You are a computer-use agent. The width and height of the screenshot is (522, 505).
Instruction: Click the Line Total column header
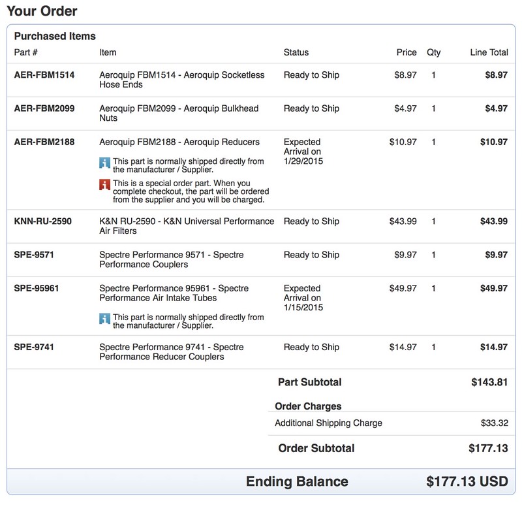[488, 52]
